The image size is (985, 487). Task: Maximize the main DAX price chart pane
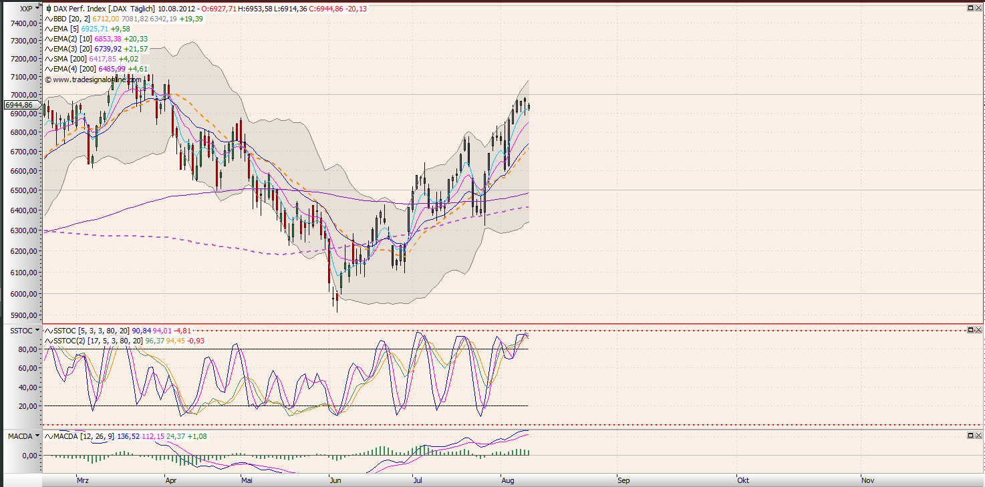(x=970, y=8)
